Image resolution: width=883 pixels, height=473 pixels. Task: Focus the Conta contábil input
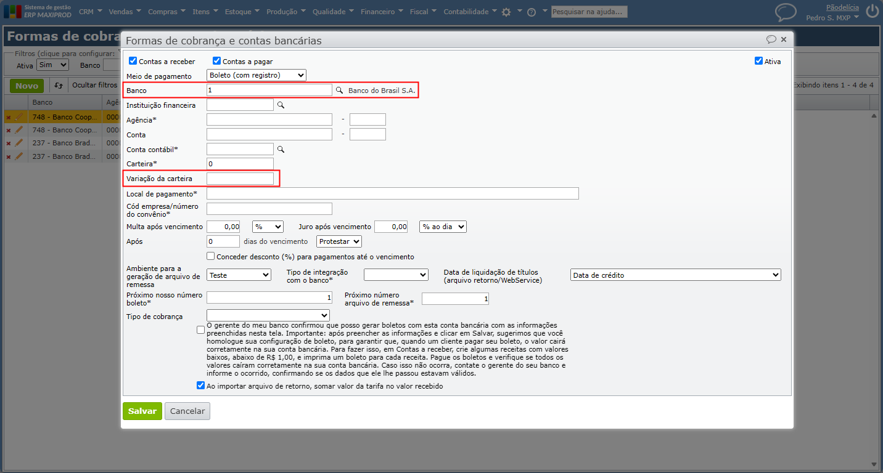240,149
